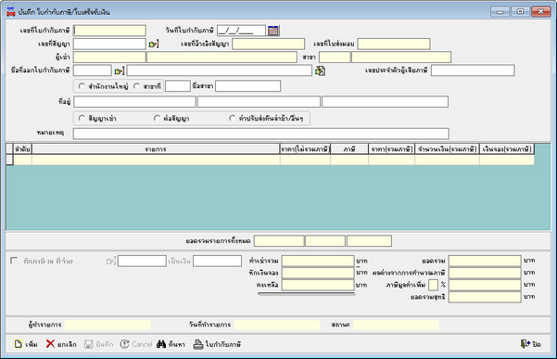
Task: Click the ผู้ทำรายการ field
Action: click(108, 325)
